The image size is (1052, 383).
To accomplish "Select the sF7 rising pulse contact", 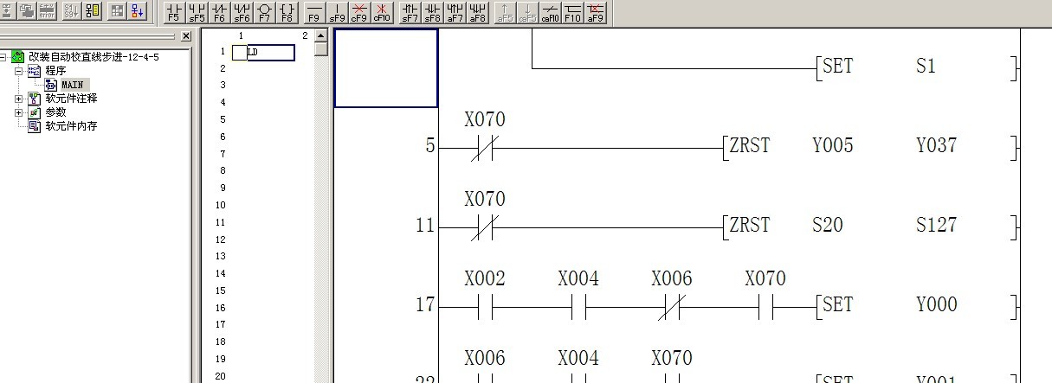I will [x=410, y=12].
